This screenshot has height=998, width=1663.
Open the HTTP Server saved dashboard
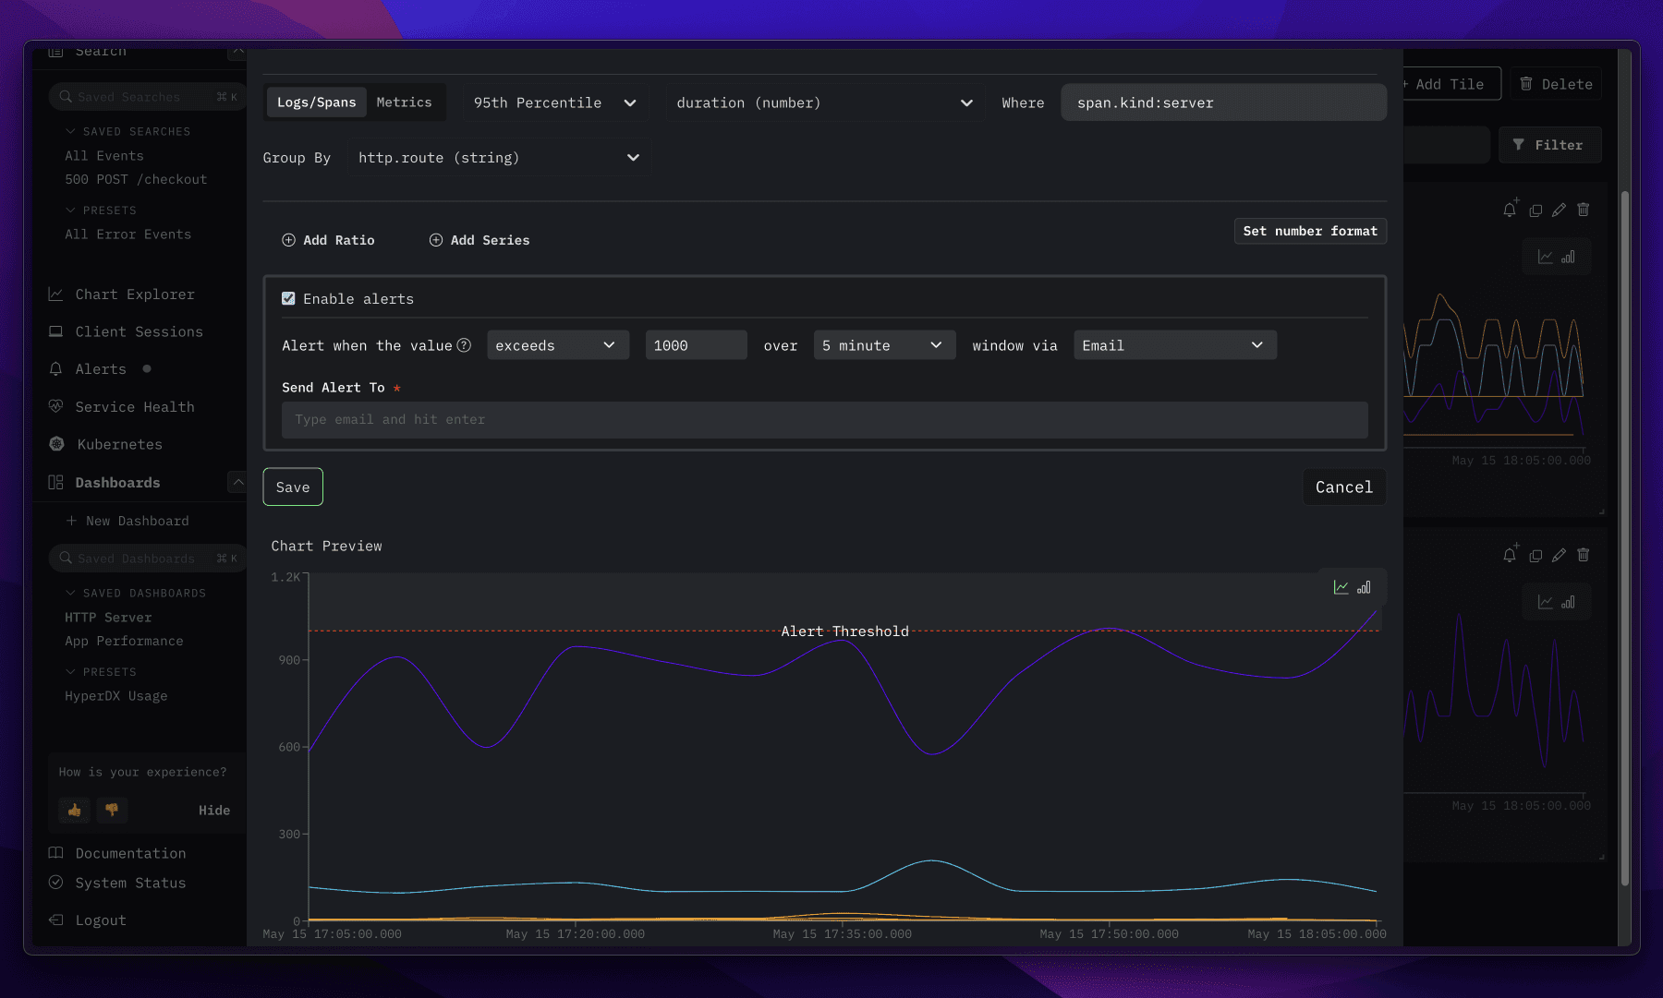click(108, 617)
